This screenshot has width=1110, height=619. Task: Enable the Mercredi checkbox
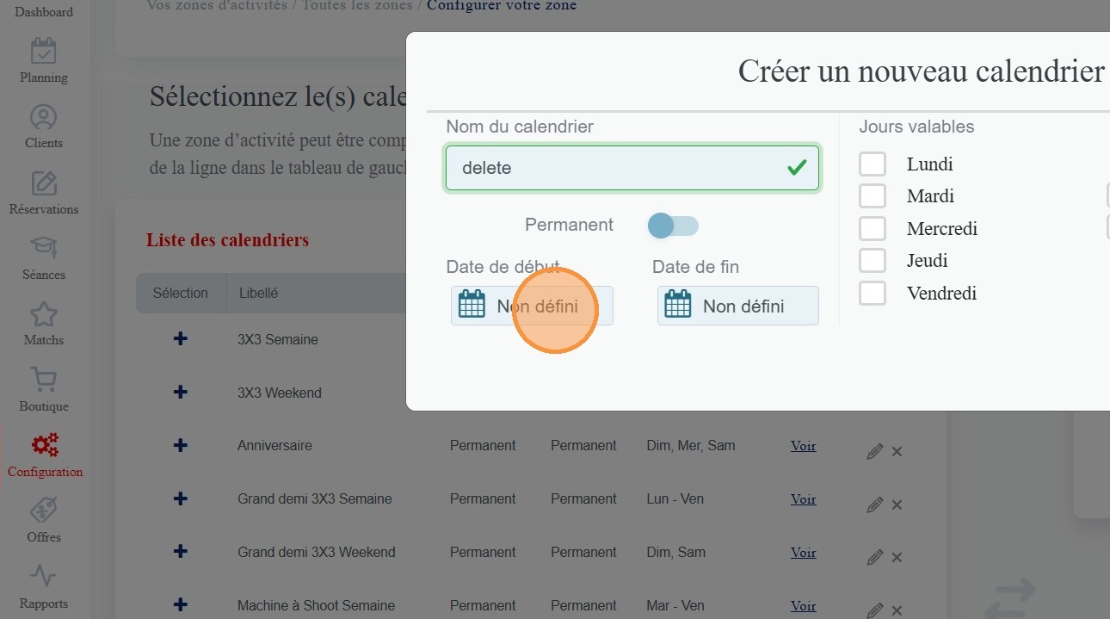[x=873, y=228]
